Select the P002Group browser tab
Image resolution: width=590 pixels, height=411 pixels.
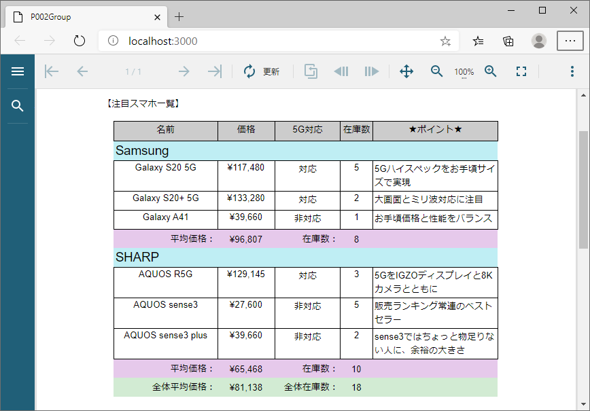[x=86, y=17]
